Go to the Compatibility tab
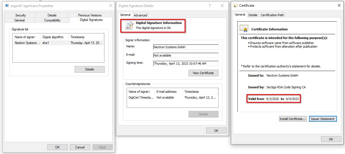This screenshot has width=345, height=154. point(52,20)
